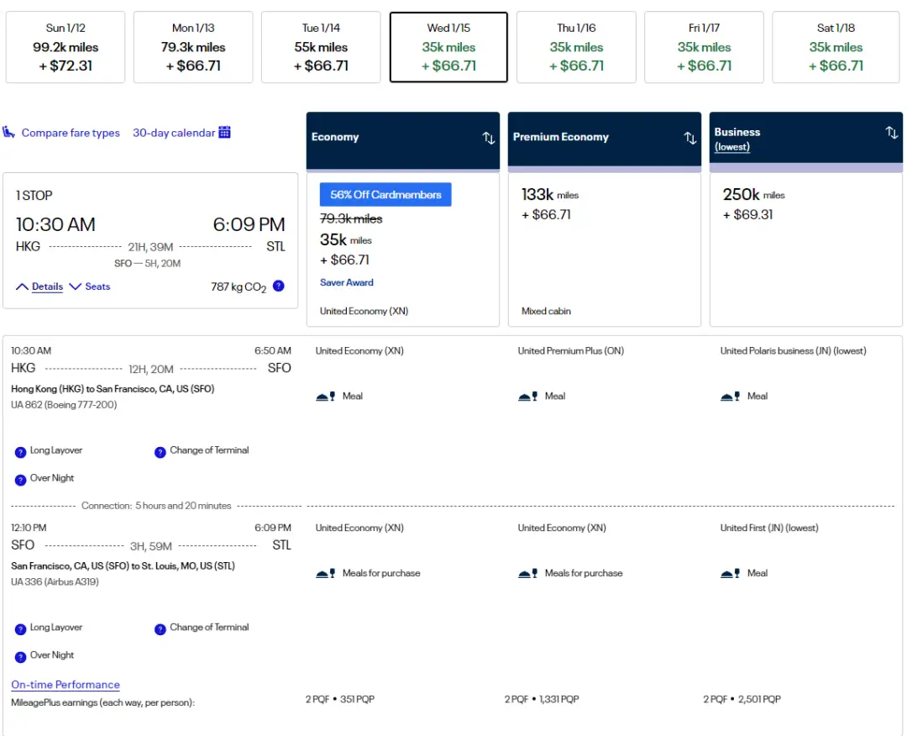The image size is (907, 736).
Task: Select the Tue 1/14 date tab
Action: coord(321,47)
